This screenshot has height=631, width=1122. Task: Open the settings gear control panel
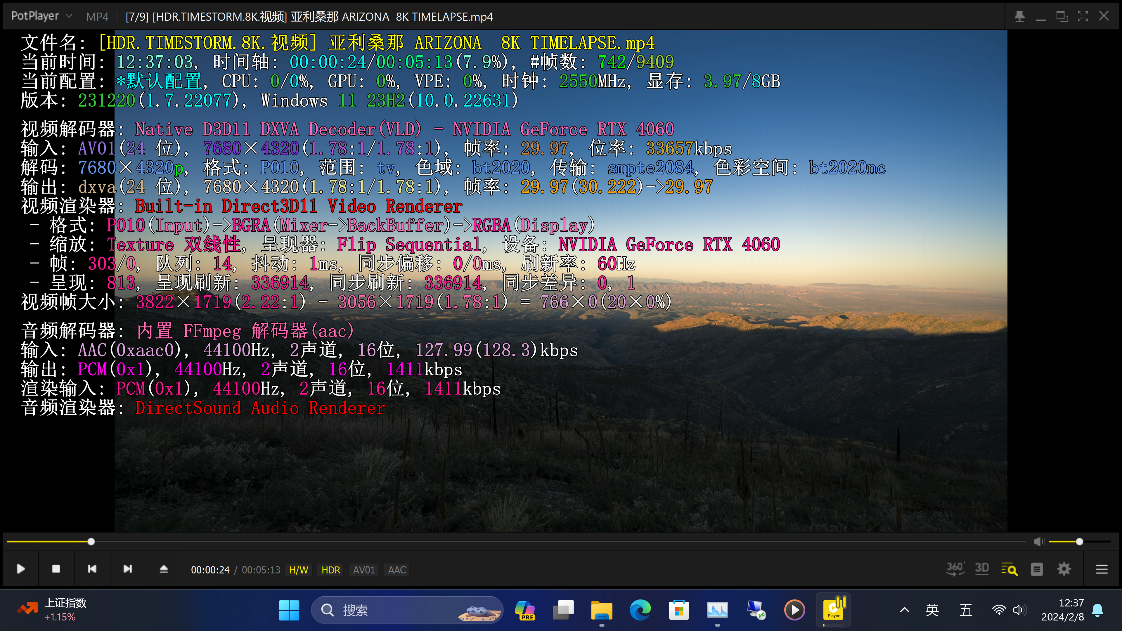(x=1064, y=569)
